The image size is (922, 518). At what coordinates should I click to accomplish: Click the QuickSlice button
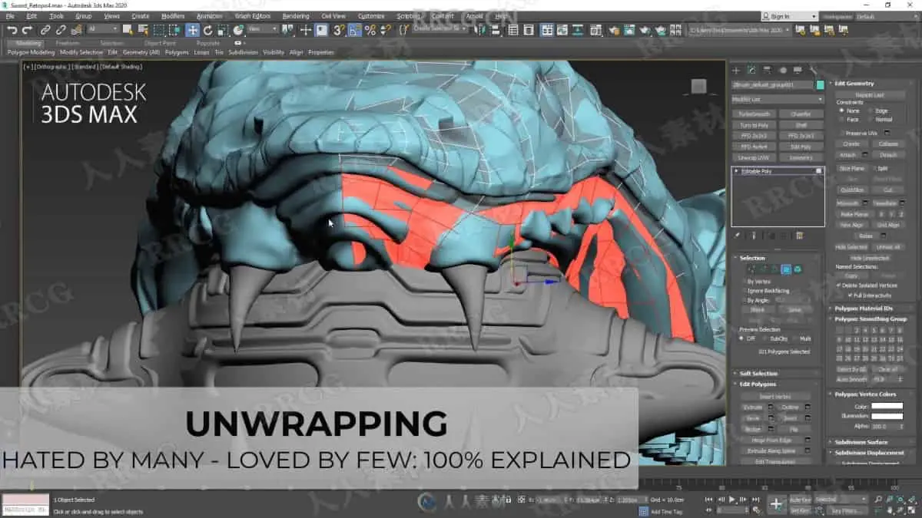coord(852,190)
